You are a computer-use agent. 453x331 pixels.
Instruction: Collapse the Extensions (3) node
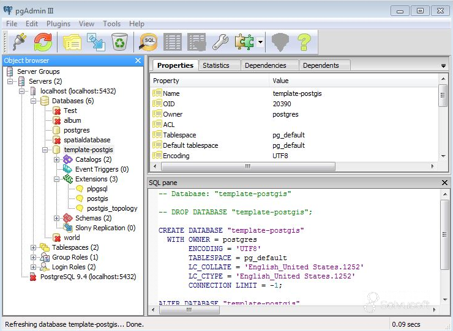tap(56, 179)
